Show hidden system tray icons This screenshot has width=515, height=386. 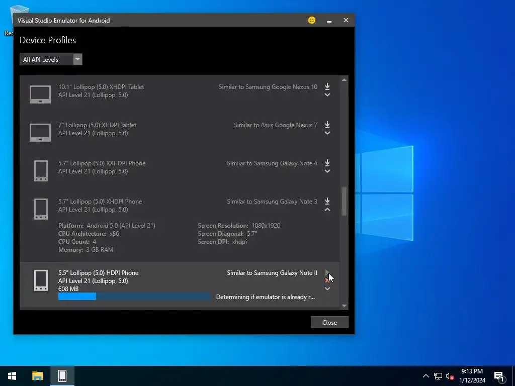point(425,376)
